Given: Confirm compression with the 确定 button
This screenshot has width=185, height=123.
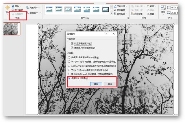Looking at the screenshot, I should click(x=96, y=84).
